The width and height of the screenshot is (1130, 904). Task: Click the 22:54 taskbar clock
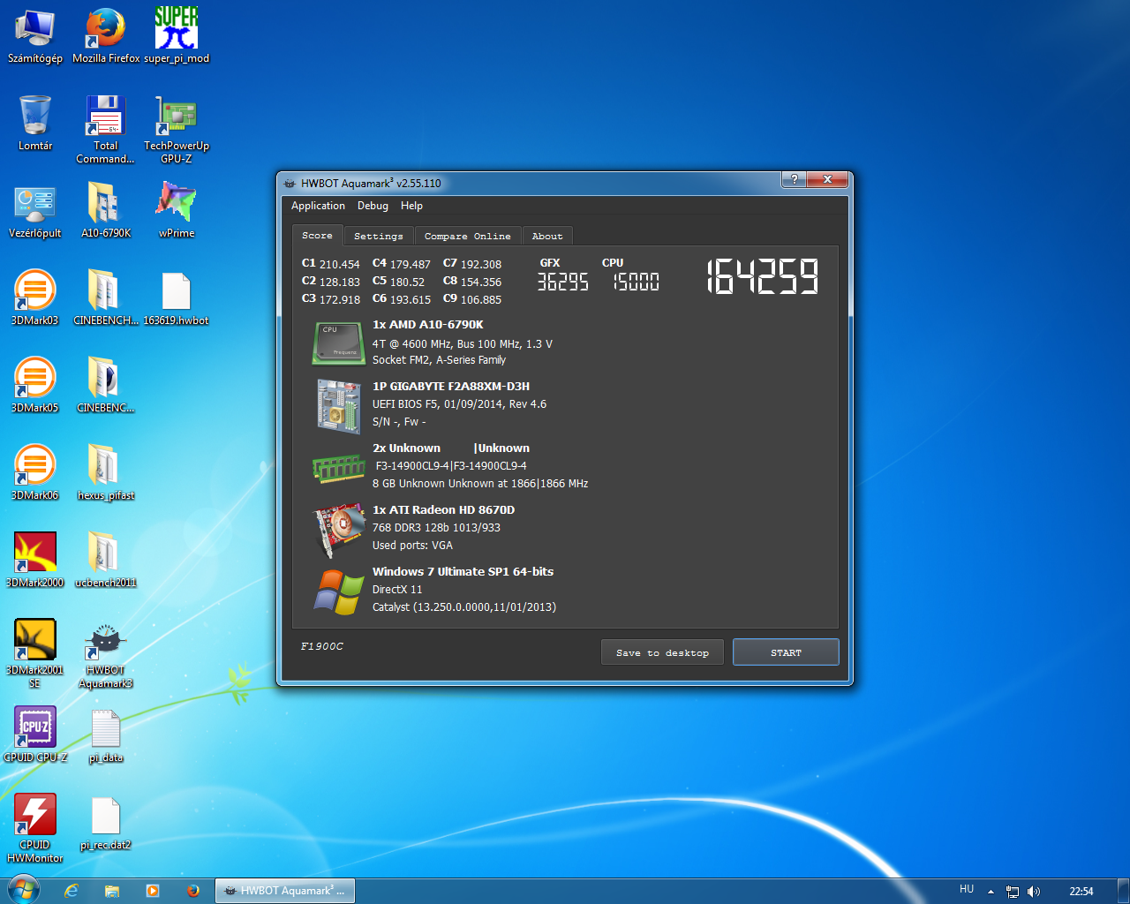[x=1081, y=892]
